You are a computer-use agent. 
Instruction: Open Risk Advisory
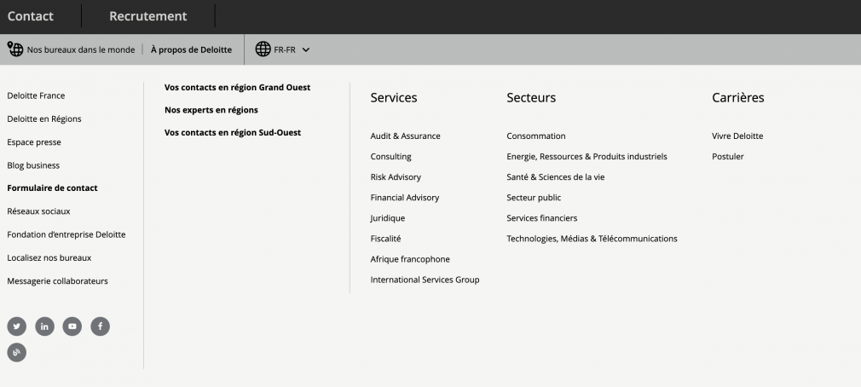pyautogui.click(x=396, y=176)
